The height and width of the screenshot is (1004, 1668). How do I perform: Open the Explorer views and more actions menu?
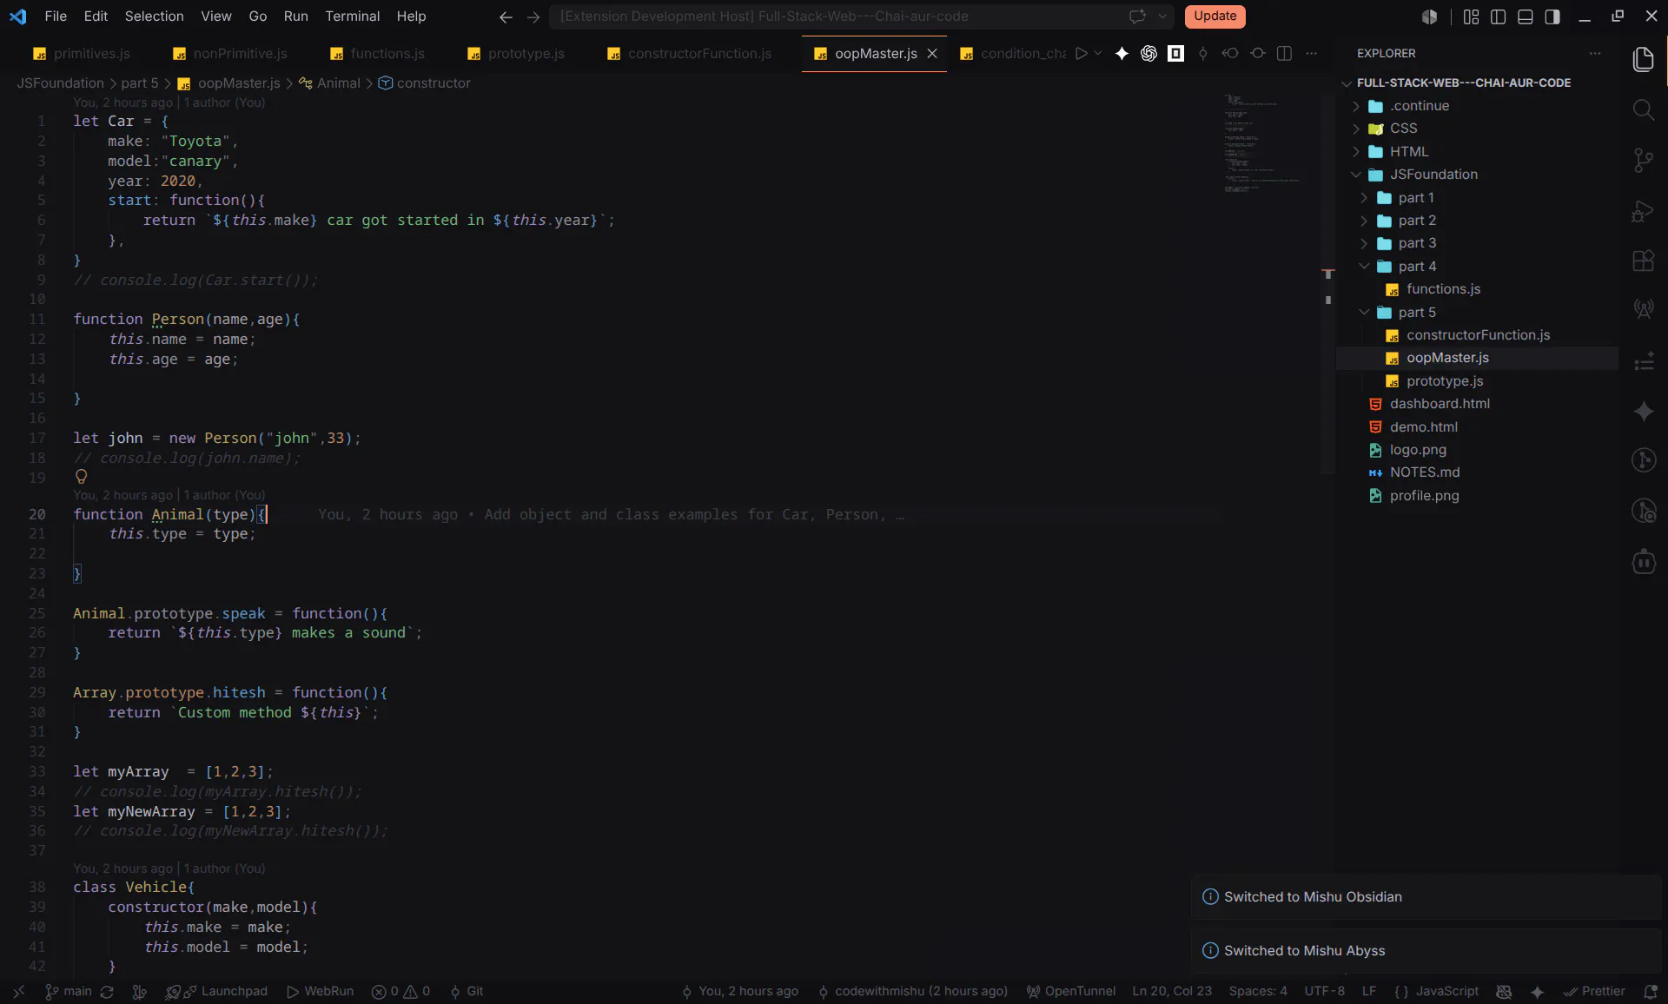pos(1595,53)
